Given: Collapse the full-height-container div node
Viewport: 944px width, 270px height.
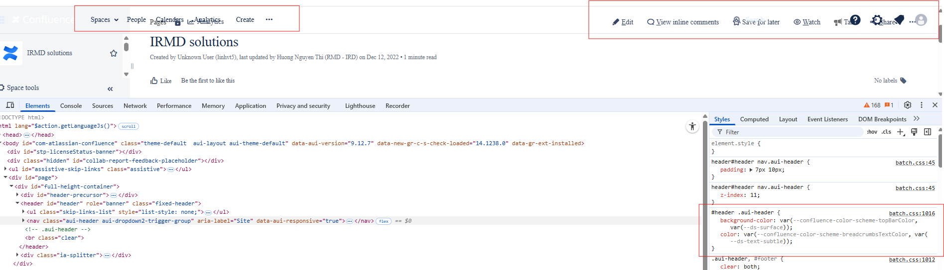Looking at the screenshot, I should 11,186.
